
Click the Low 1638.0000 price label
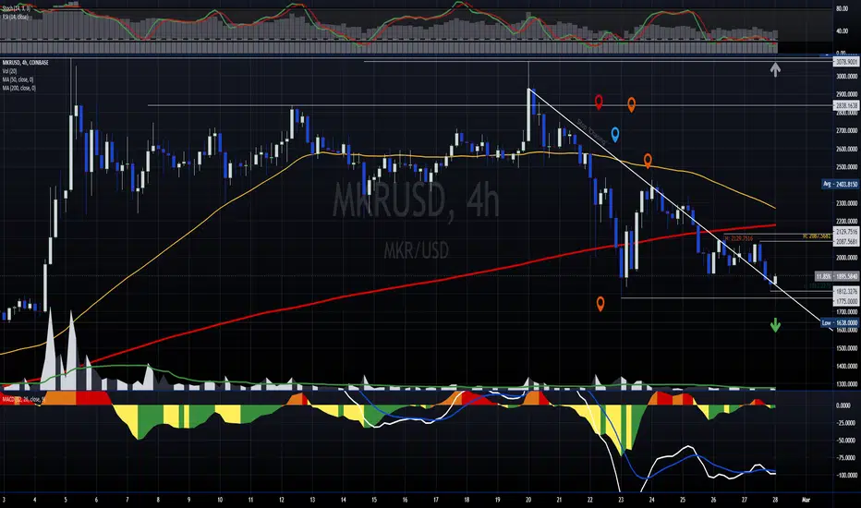[x=840, y=323]
